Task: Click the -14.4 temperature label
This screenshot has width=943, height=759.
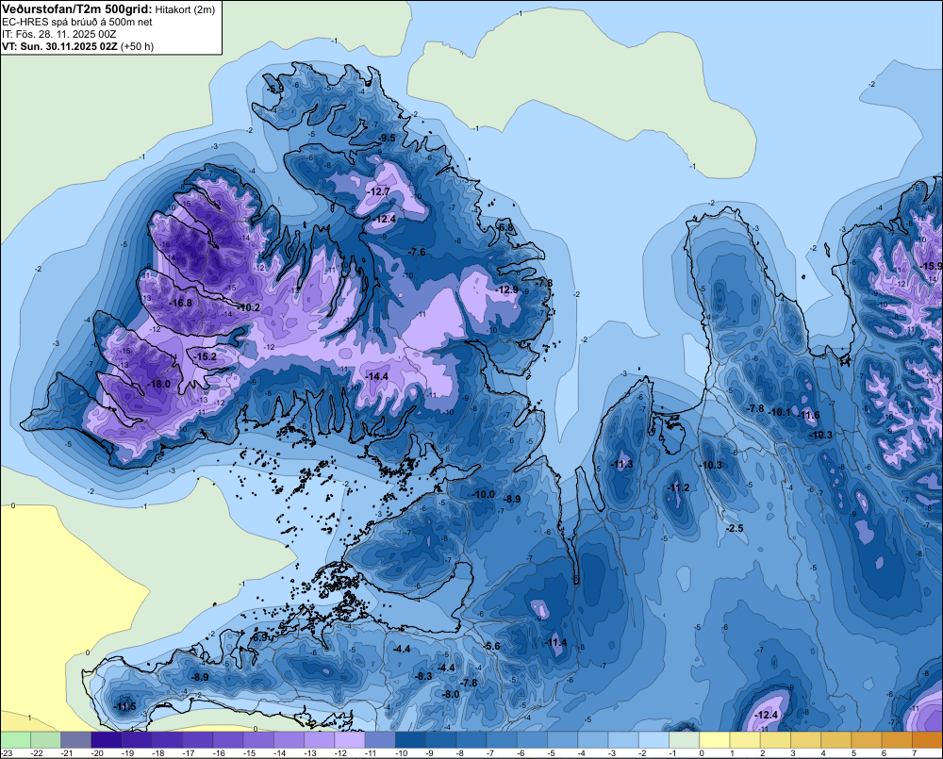Action: pyautogui.click(x=377, y=376)
